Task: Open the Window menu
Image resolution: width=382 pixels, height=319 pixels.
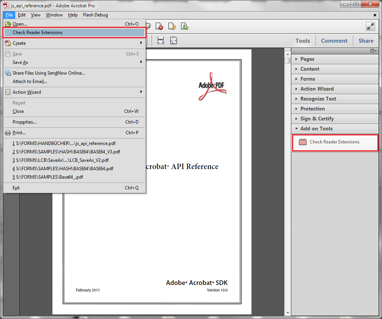Action: (x=54, y=15)
